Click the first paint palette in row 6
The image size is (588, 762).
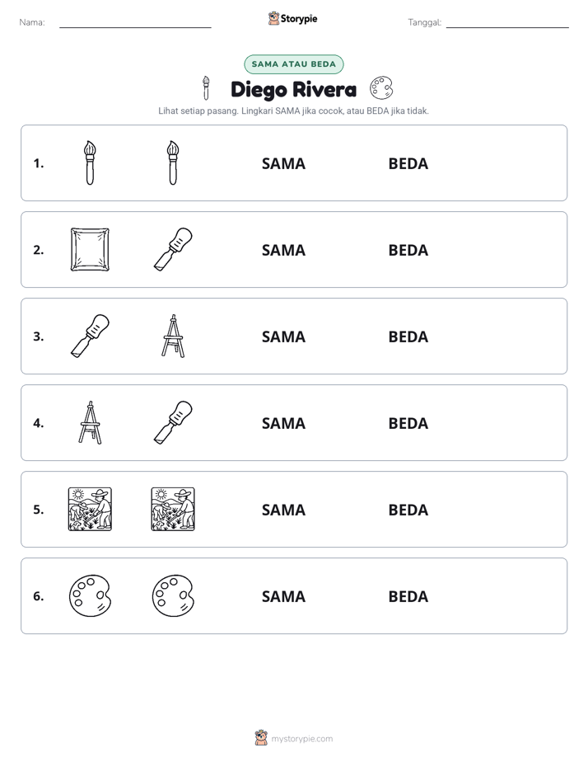click(x=90, y=595)
